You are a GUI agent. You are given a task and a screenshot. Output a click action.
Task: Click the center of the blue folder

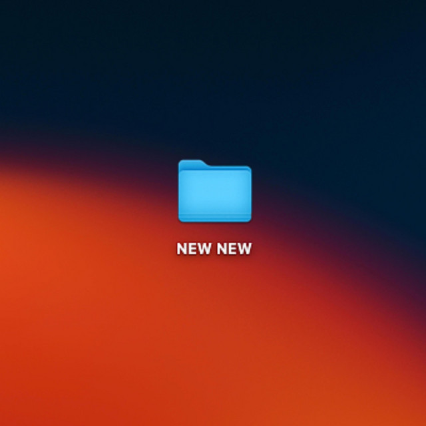214,193
